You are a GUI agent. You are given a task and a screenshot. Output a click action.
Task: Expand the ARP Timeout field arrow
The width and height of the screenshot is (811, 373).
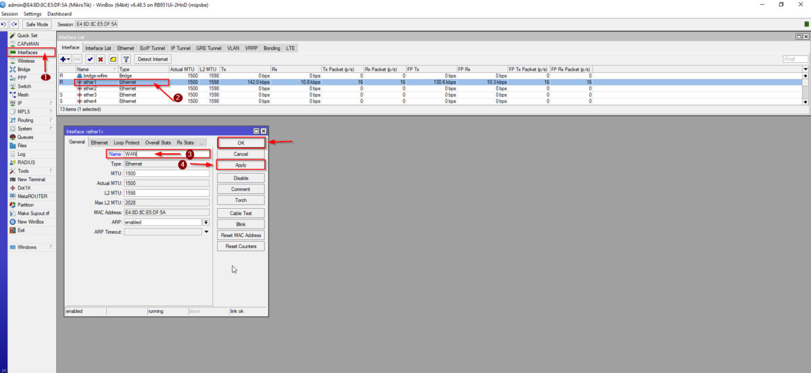point(206,232)
